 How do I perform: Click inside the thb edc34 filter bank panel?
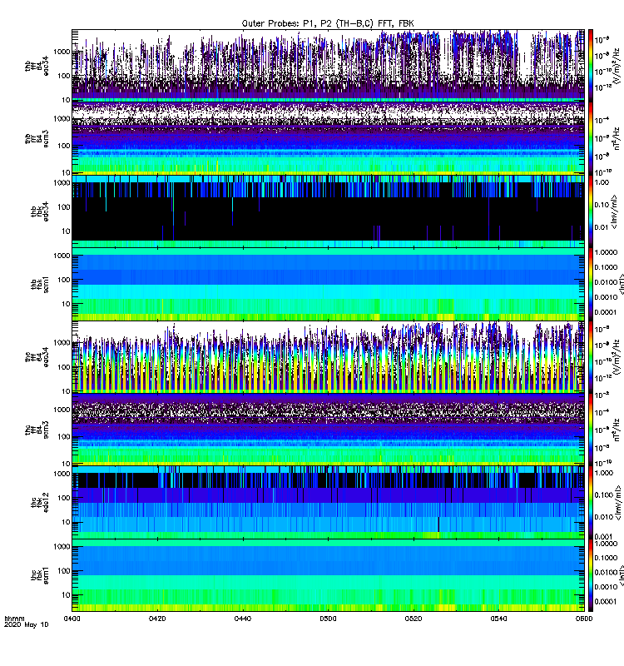[328, 211]
